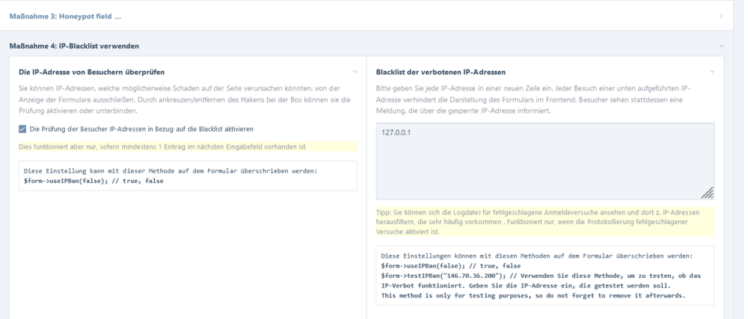The image size is (748, 319).
Task: Click down chevron beside Maßnahme 4 header
Action: tap(721, 46)
